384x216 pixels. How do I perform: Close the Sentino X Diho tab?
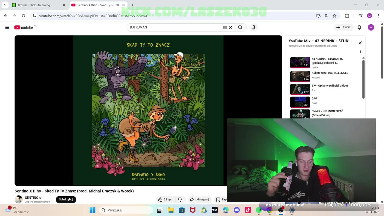124,5
